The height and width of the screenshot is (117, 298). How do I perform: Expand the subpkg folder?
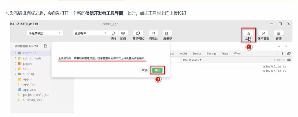click(15, 74)
